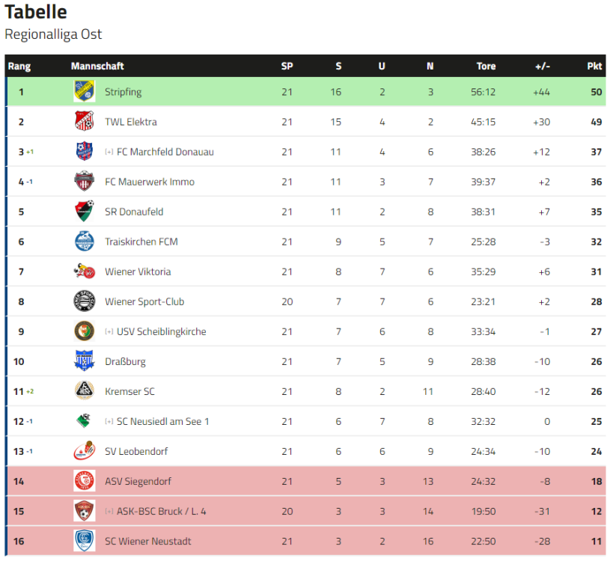This screenshot has height=561, width=610.
Task: Expand the [+] next to FC Marchfeld Donauau
Action: click(x=109, y=152)
